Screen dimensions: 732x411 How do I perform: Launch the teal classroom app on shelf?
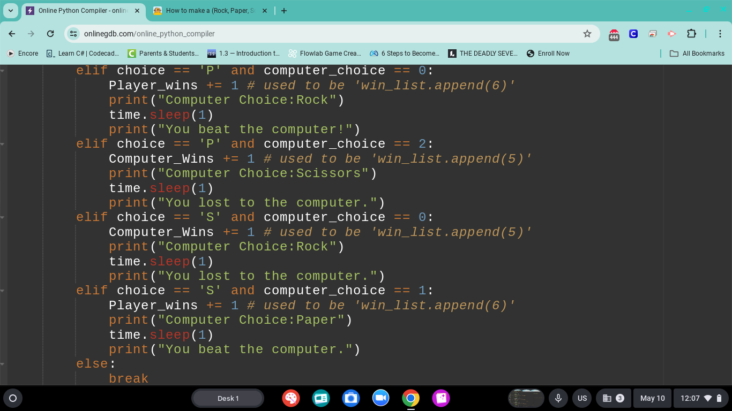(321, 398)
